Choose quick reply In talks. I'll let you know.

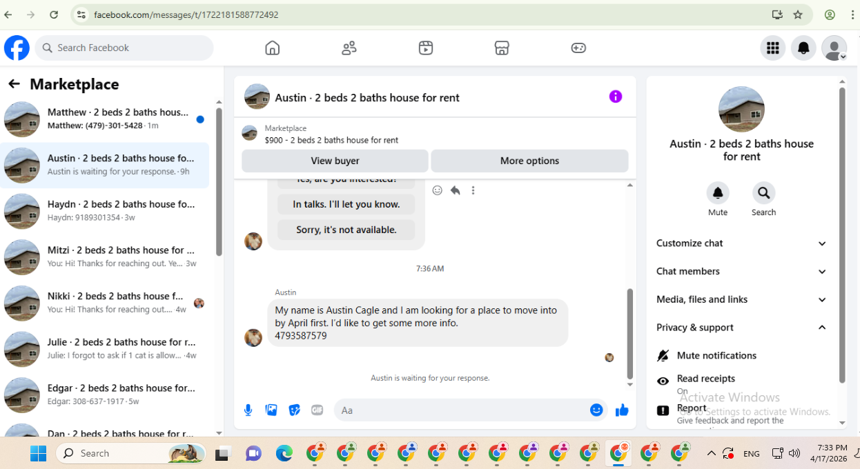346,204
